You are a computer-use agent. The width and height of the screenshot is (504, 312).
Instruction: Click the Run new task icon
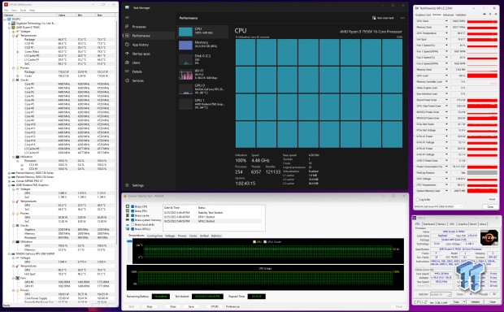point(374,18)
